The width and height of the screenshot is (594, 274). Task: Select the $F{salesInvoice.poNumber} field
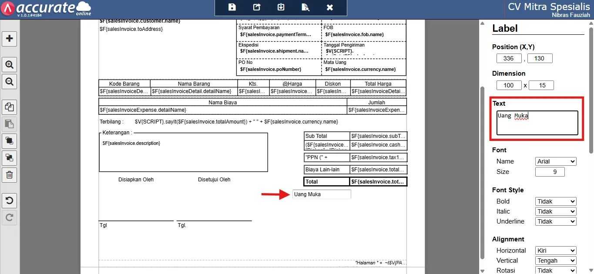point(271,69)
